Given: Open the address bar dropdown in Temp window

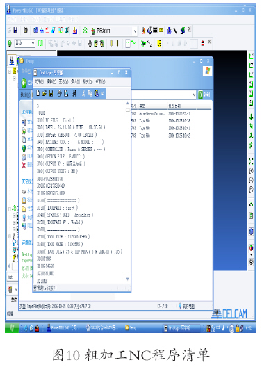Looking at the screenshot, I should tap(194, 95).
